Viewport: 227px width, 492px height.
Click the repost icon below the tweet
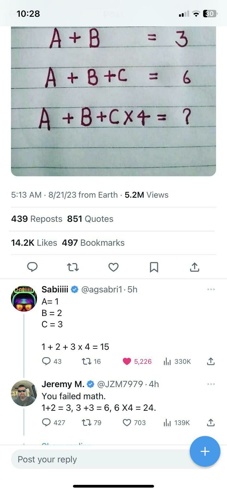(73, 267)
